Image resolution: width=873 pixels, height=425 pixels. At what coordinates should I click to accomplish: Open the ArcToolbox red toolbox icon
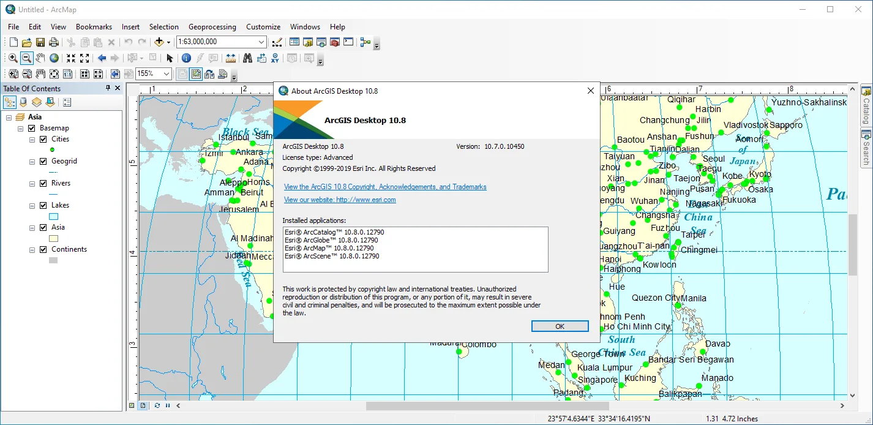[335, 42]
